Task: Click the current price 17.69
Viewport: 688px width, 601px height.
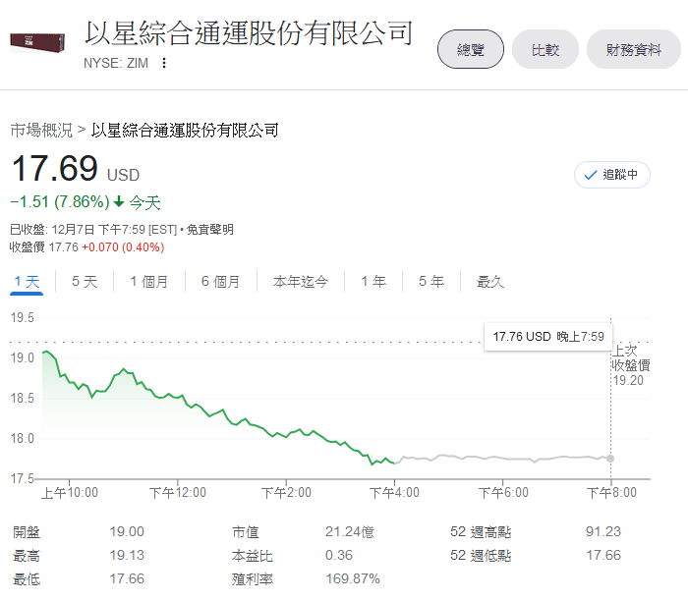Action: point(55,168)
